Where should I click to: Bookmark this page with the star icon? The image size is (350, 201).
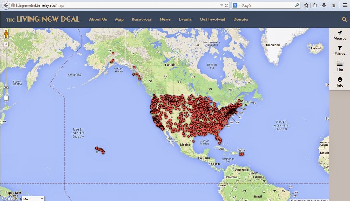tap(306, 5)
